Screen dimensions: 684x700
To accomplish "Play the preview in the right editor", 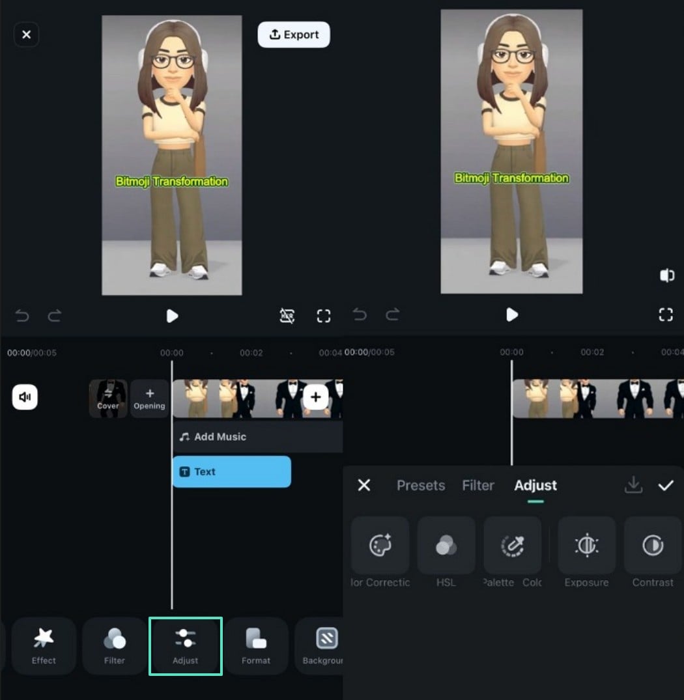I will [512, 315].
